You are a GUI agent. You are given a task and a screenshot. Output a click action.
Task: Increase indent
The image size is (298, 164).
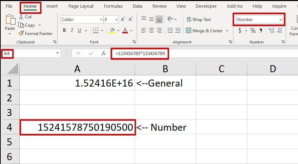pyautogui.click(x=178, y=30)
